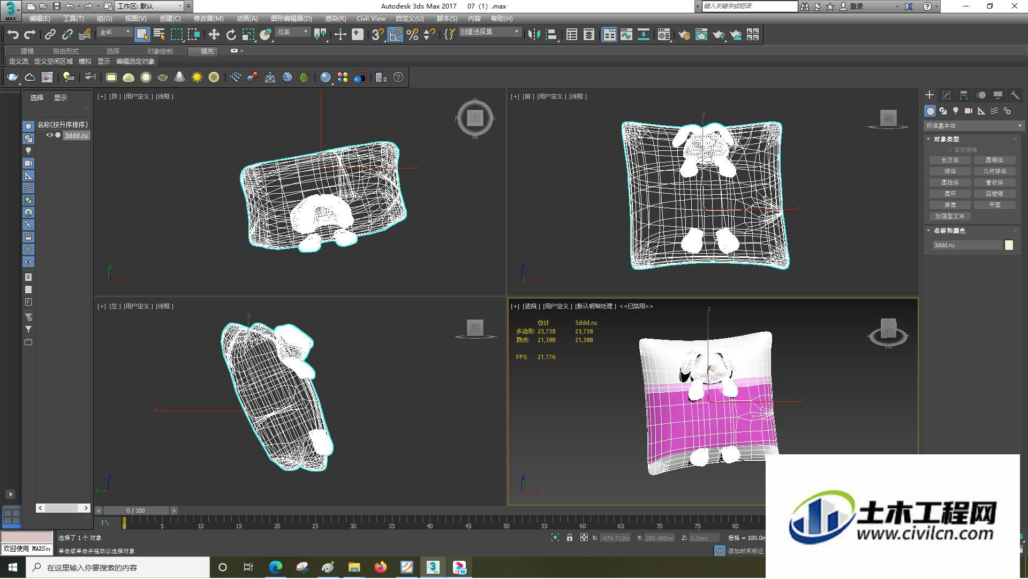
Task: Toggle the Ribbon display button
Action: point(609,35)
